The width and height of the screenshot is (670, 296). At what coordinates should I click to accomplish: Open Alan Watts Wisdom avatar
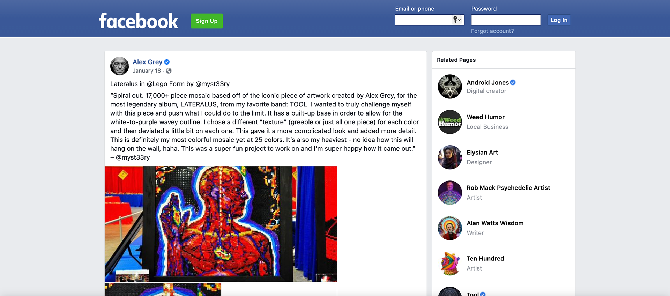[450, 228]
